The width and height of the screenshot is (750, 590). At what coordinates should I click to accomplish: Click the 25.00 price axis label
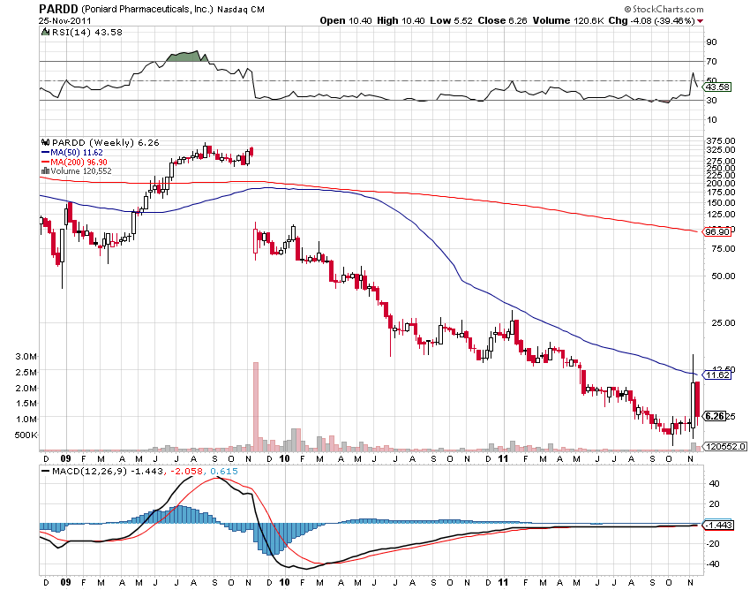(724, 322)
